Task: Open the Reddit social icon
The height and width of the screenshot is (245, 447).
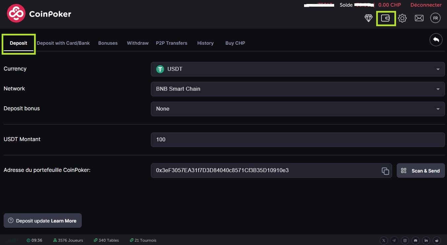Action: (x=437, y=240)
